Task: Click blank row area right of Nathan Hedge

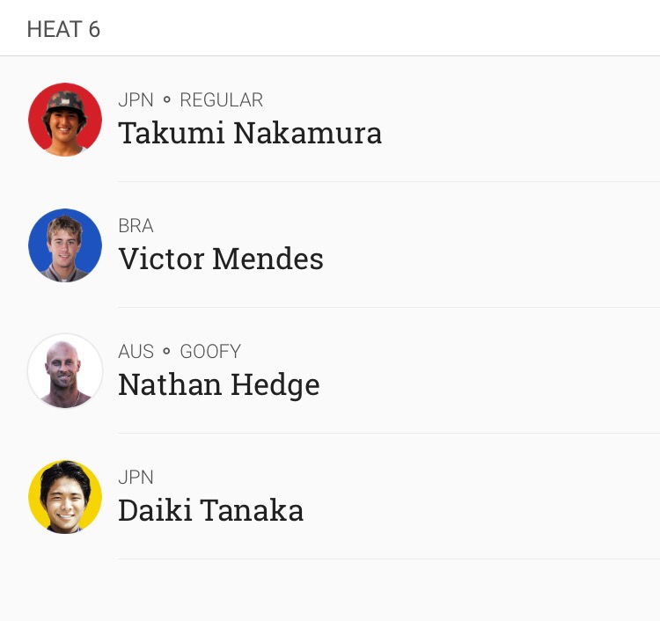Action: (x=490, y=370)
